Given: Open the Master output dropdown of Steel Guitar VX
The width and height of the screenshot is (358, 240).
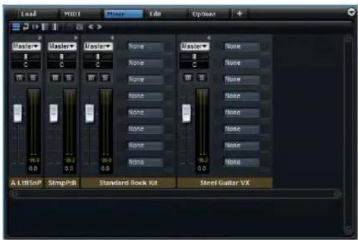Looking at the screenshot, I should (x=195, y=46).
